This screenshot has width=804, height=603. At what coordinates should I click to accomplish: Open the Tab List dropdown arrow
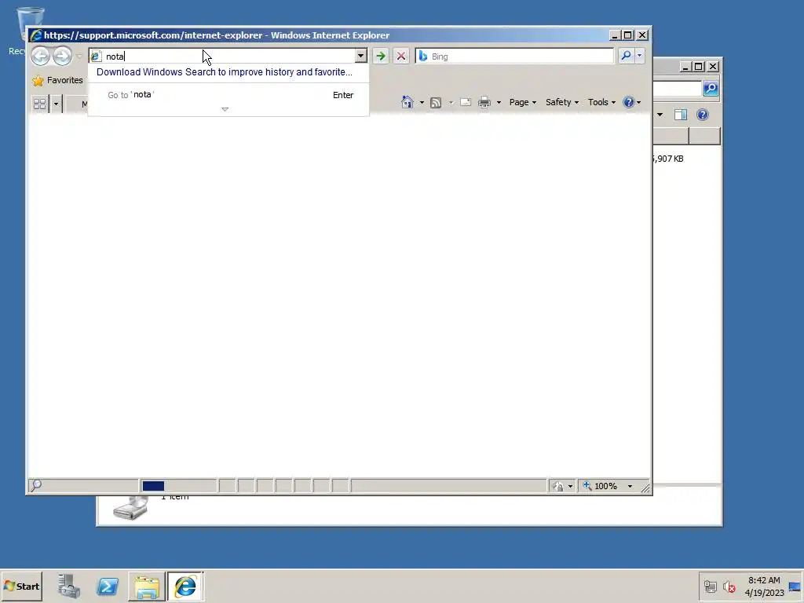click(x=56, y=104)
